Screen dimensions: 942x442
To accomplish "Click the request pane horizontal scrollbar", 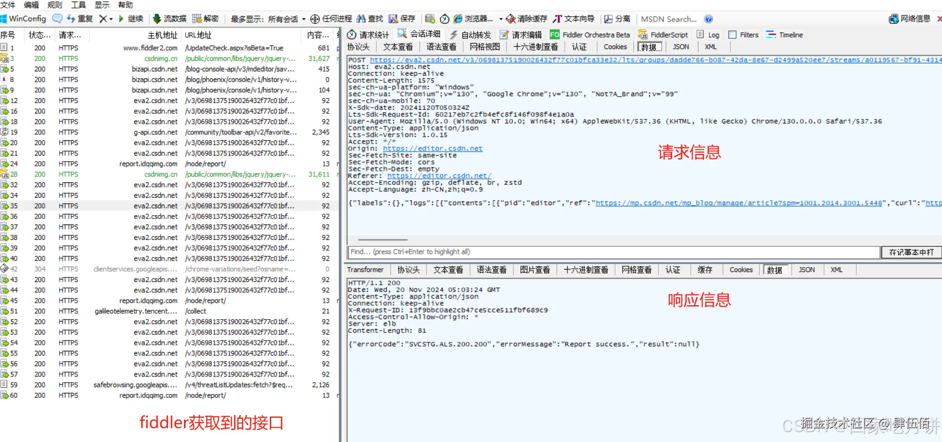I will (382, 240).
